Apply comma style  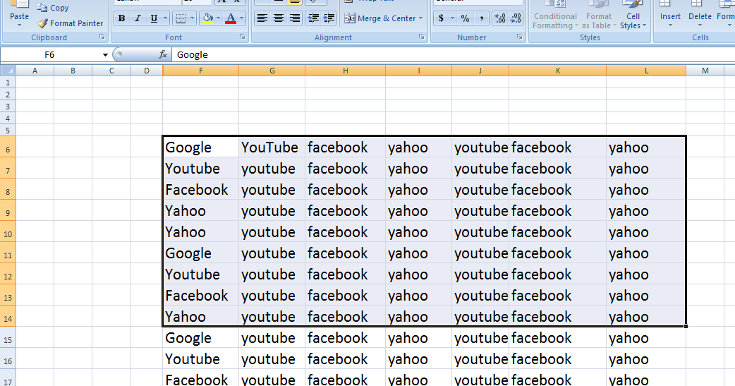481,19
